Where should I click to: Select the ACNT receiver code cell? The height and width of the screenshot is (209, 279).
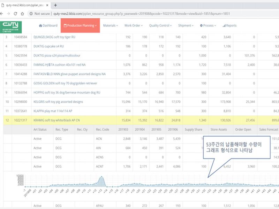click(x=100, y=167)
